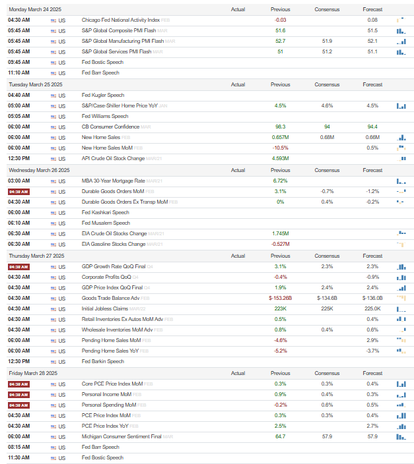414x464 pixels.
Task: Open the Chicago Fed National Activity Index event
Action: tap(120, 20)
